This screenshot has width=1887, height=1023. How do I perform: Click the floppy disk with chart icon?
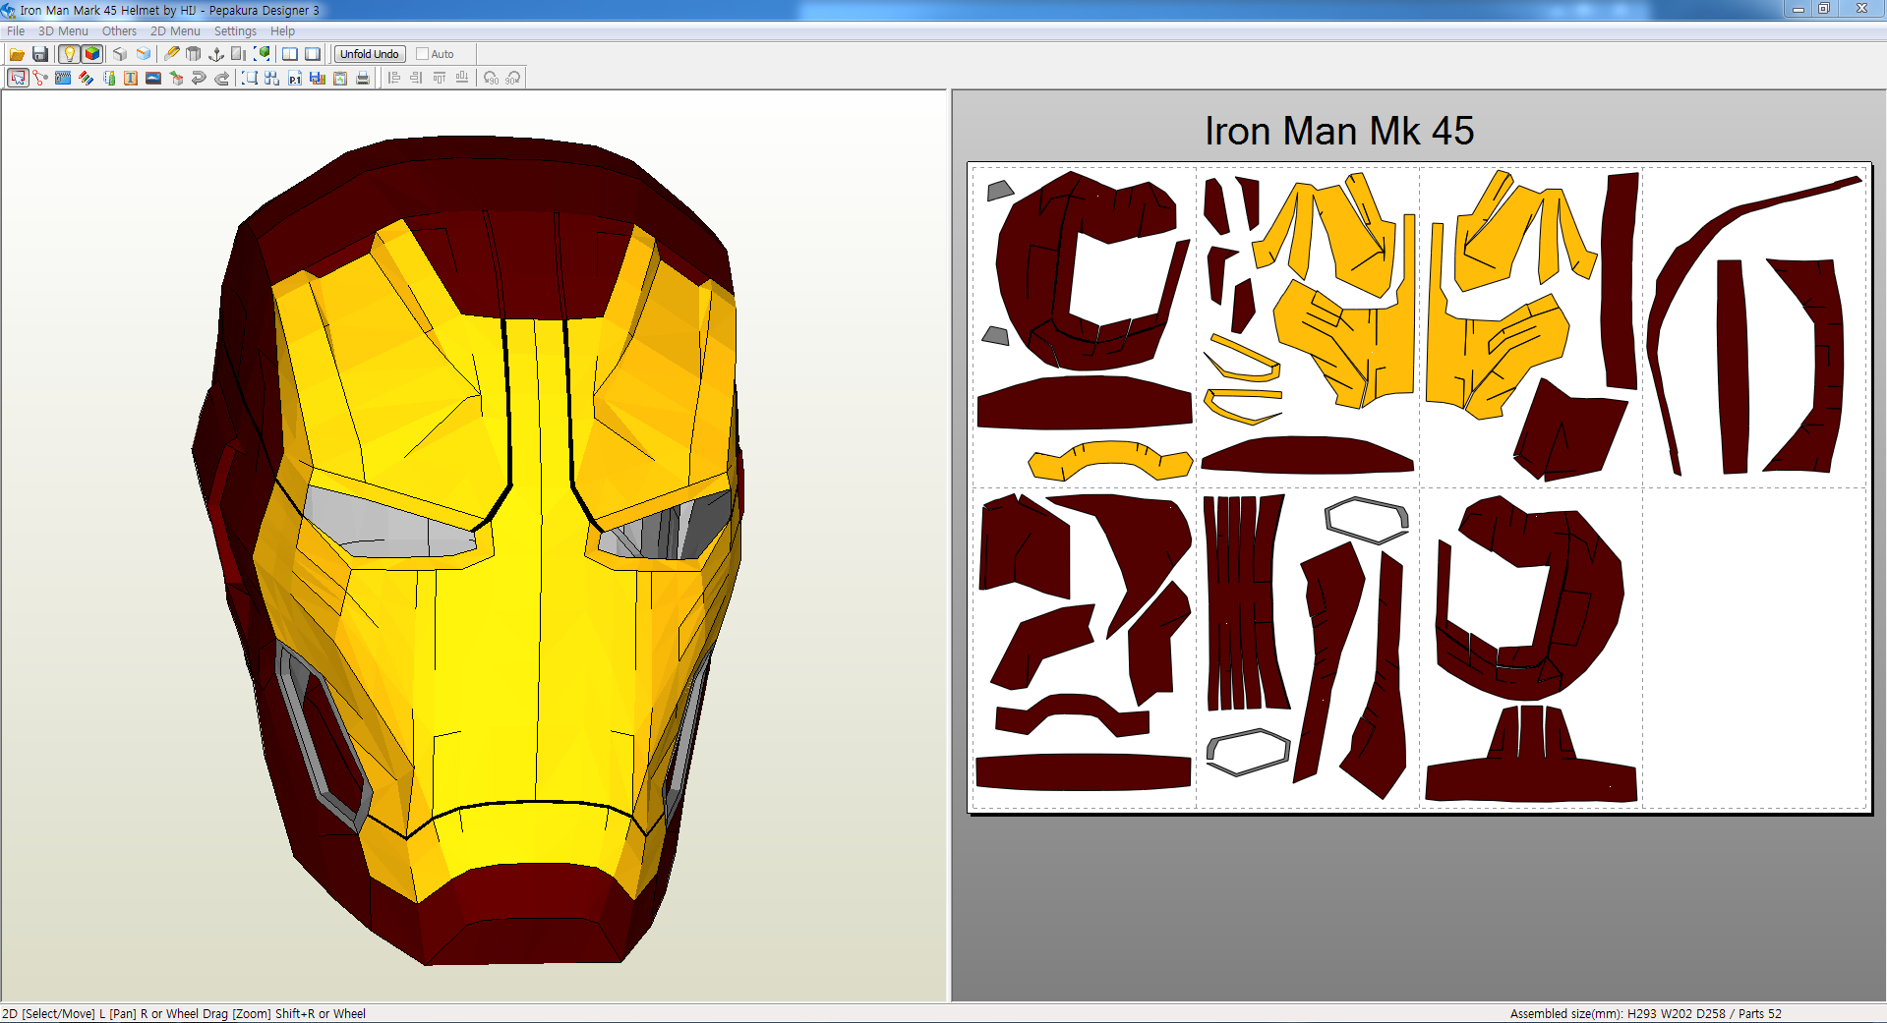tap(318, 78)
